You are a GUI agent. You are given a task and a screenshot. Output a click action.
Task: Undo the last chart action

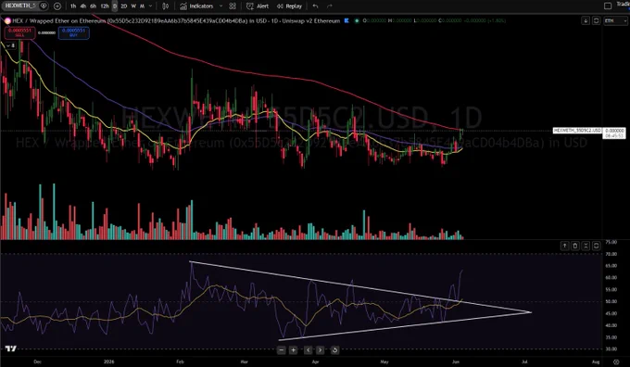pos(315,6)
